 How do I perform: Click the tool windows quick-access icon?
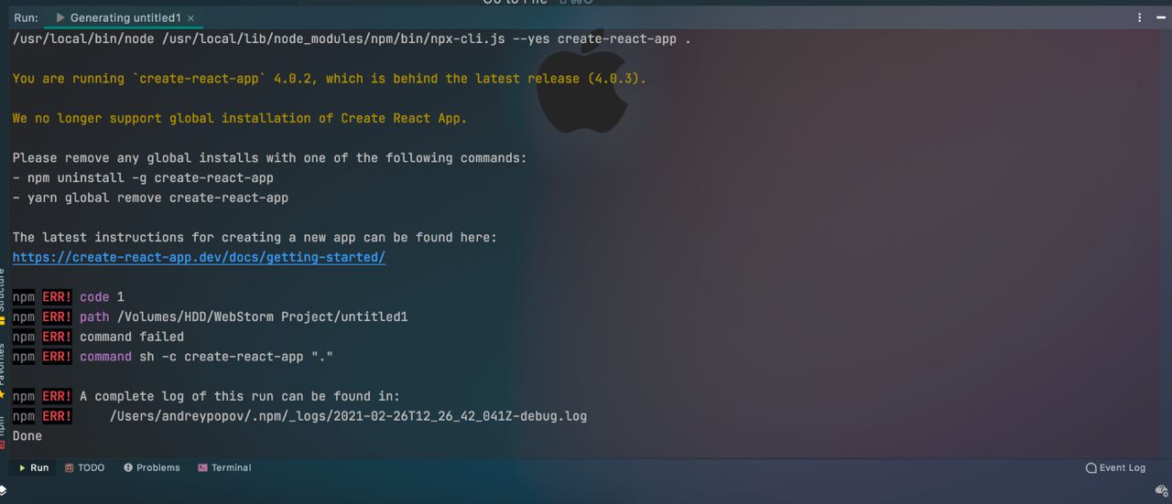point(4,491)
